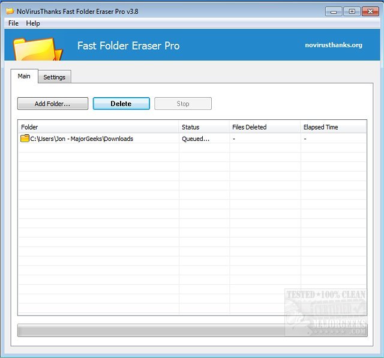Open the File menu
The width and height of the screenshot is (384, 358).
click(x=13, y=23)
